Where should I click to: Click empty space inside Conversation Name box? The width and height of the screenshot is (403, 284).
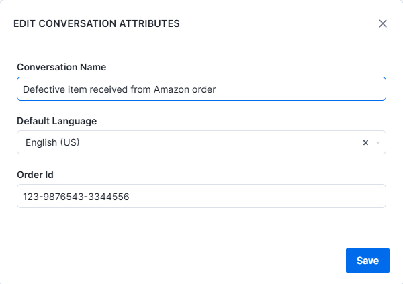tap(301, 89)
